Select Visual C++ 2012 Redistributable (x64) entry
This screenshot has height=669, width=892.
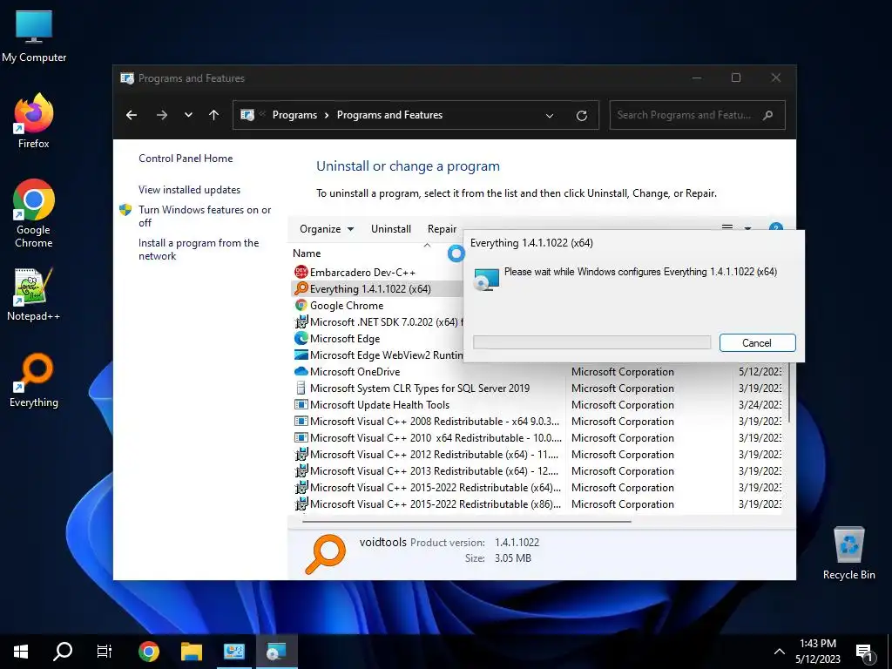tap(427, 454)
